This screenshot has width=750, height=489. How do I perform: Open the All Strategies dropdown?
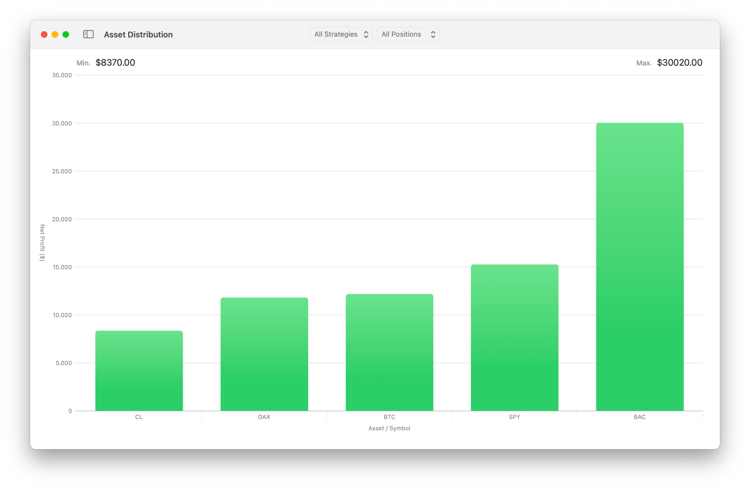click(x=342, y=34)
